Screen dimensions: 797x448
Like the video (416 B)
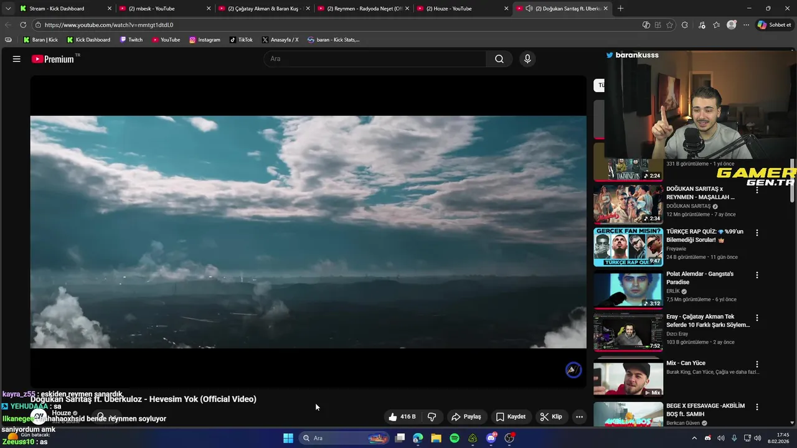pyautogui.click(x=402, y=417)
